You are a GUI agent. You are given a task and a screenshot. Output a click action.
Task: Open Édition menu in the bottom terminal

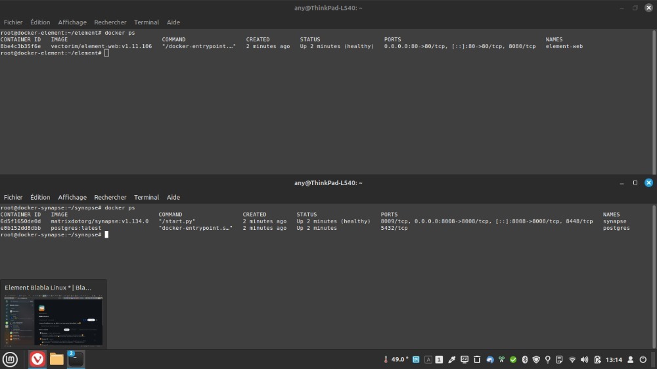40,197
